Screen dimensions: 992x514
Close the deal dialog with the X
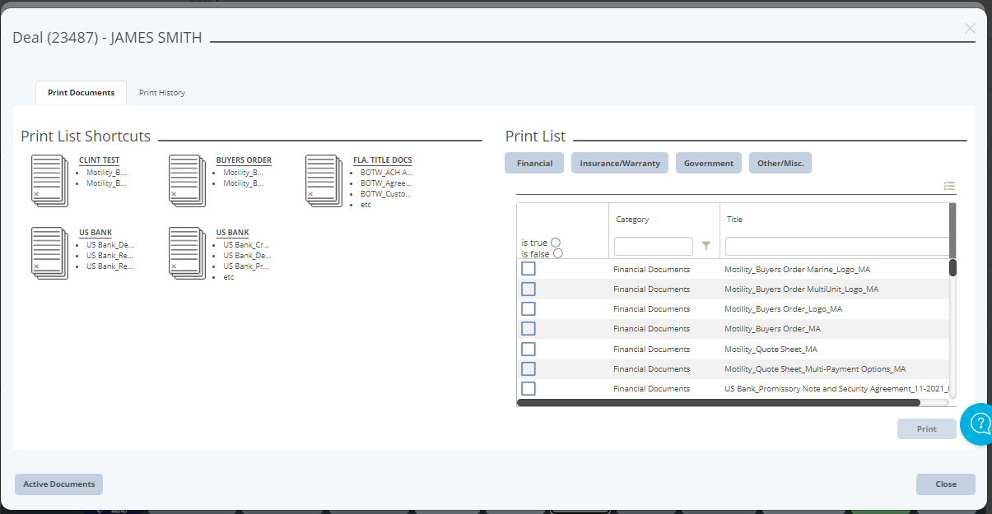970,29
